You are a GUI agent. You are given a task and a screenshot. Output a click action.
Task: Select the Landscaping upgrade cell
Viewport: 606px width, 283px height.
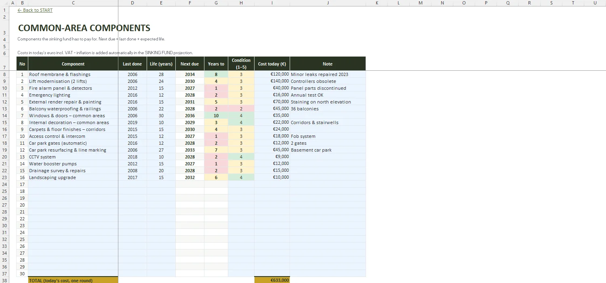point(73,177)
